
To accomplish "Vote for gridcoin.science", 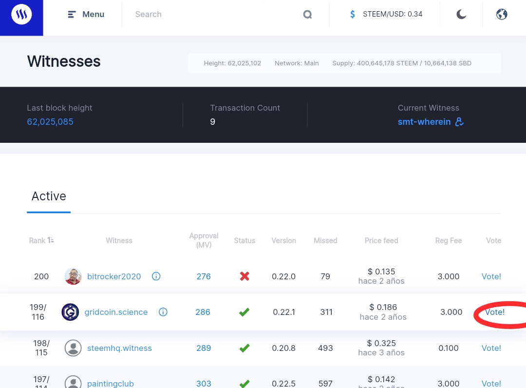I will pos(495,312).
